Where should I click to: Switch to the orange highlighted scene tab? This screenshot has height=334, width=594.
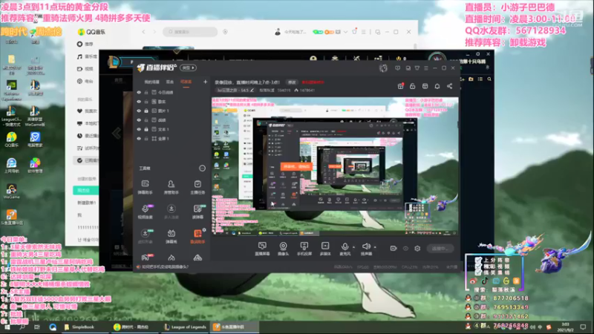click(x=186, y=82)
